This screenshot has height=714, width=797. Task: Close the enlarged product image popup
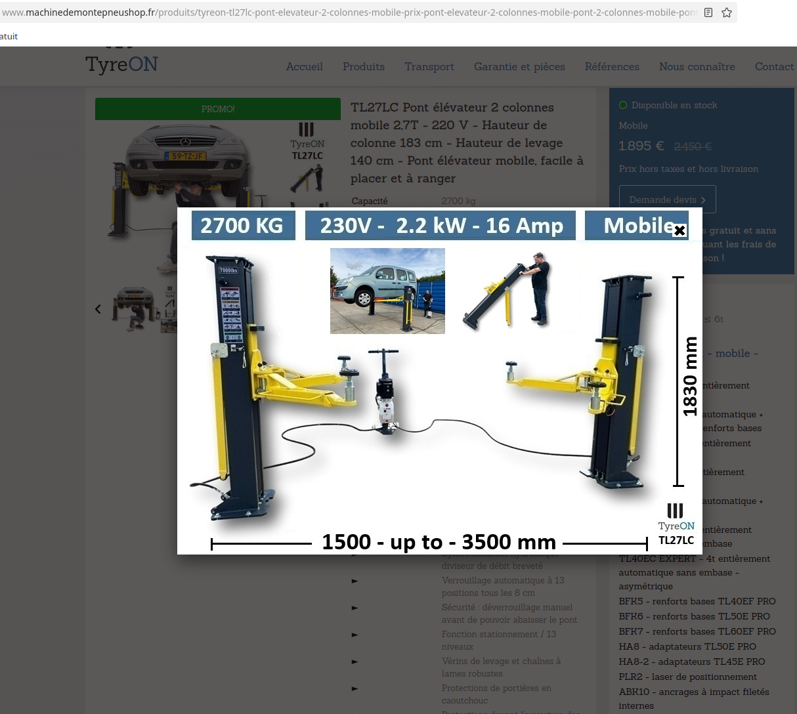click(x=679, y=230)
